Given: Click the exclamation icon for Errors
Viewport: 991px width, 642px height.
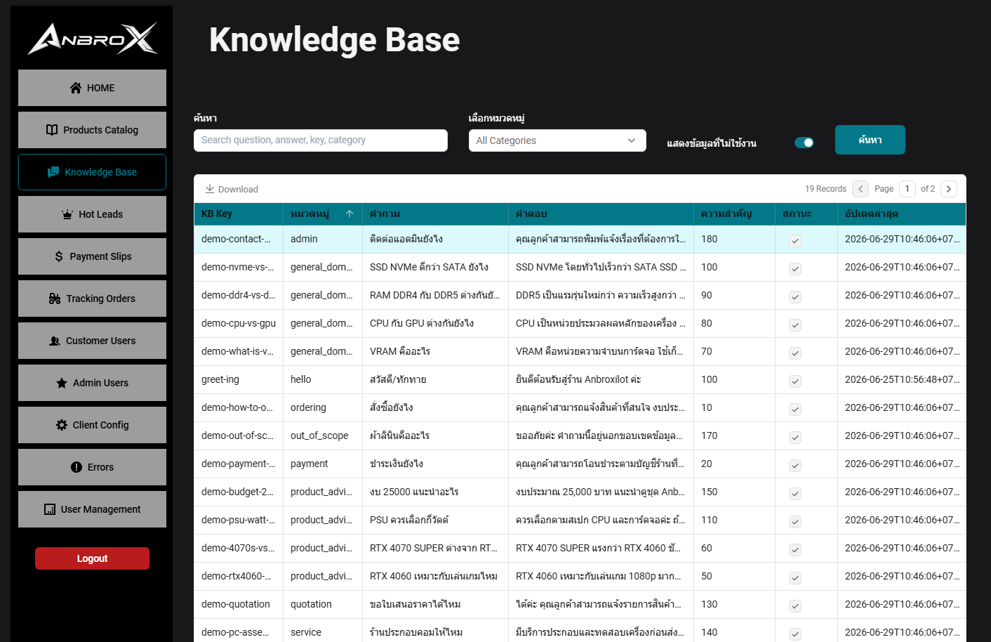Looking at the screenshot, I should click(x=77, y=467).
